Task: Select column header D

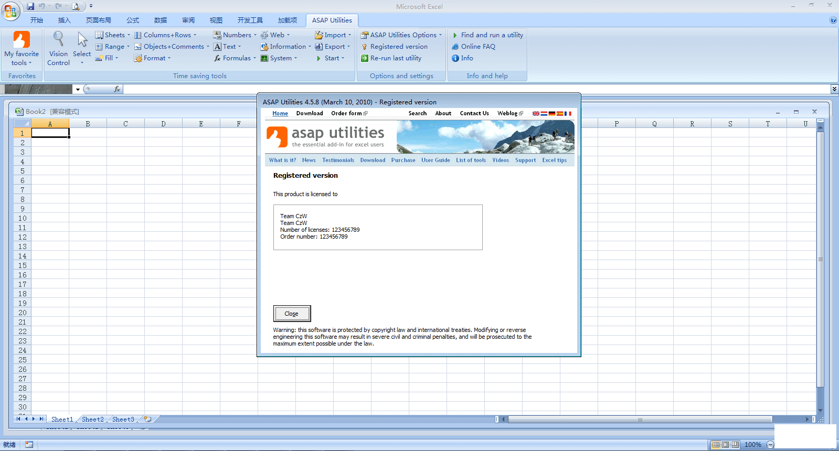Action: click(x=163, y=124)
